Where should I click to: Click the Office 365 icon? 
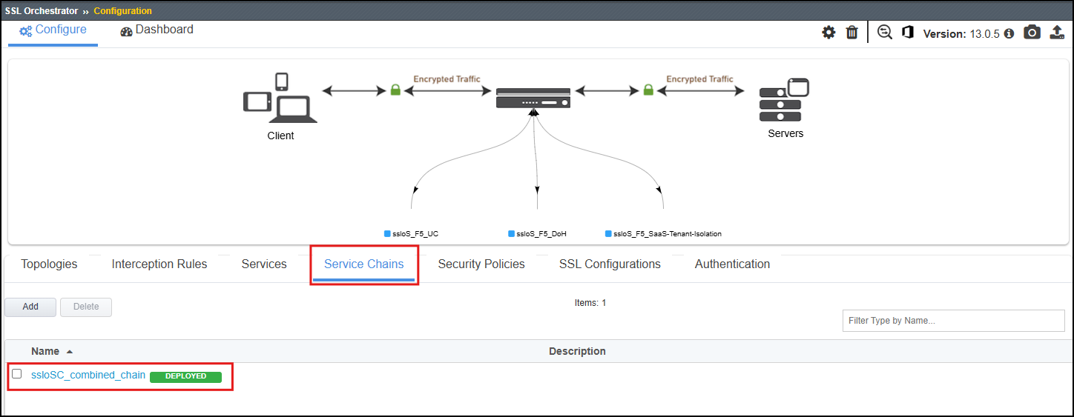tap(908, 33)
